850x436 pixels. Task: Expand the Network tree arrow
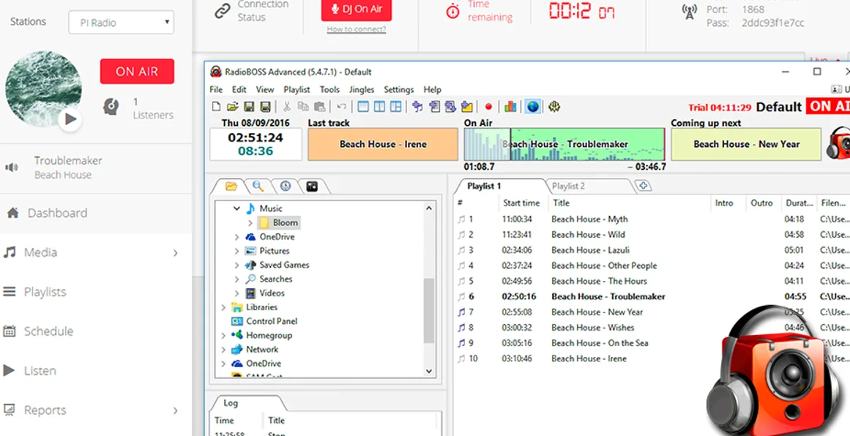point(223,350)
